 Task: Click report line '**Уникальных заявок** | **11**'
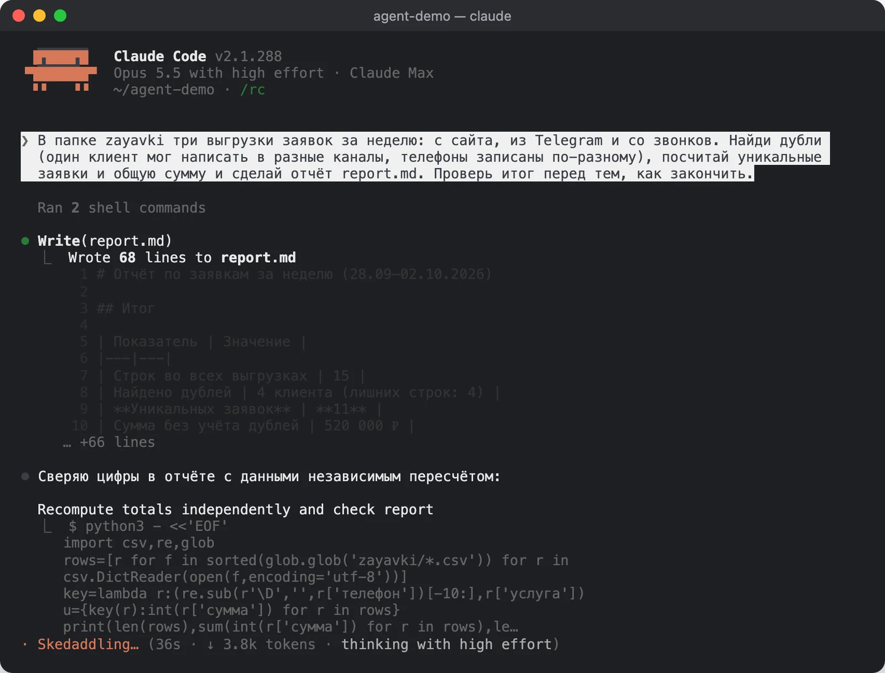pos(241,409)
